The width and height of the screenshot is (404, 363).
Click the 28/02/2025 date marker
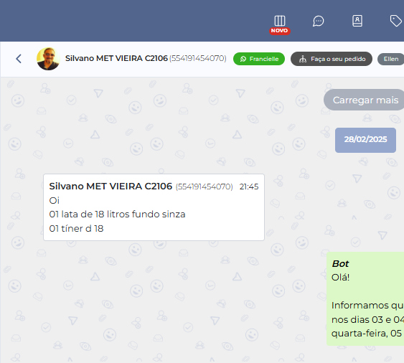365,139
